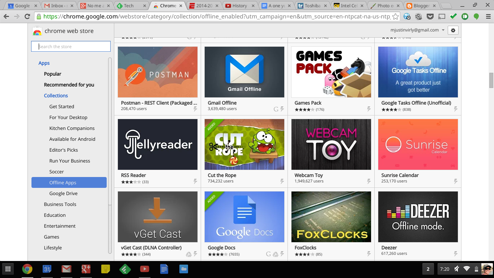This screenshot has height=278, width=494.
Task: Open Google+ from the shelf
Action: 86,269
